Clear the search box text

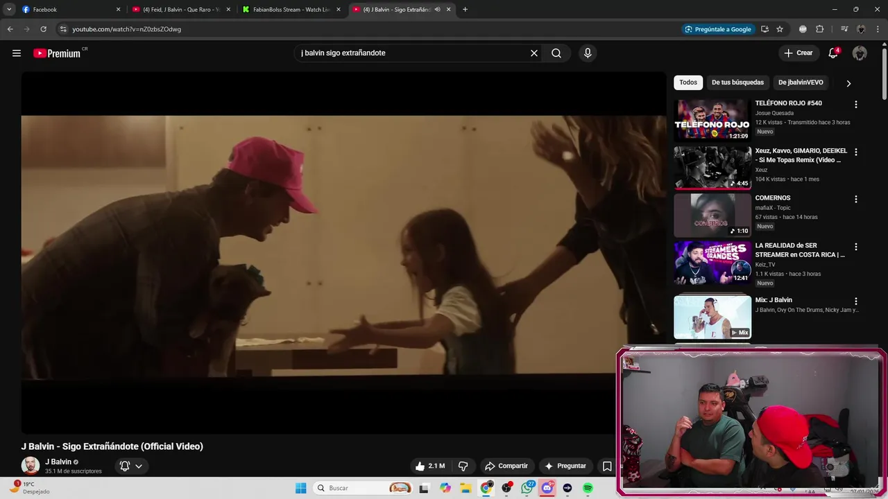click(x=534, y=53)
